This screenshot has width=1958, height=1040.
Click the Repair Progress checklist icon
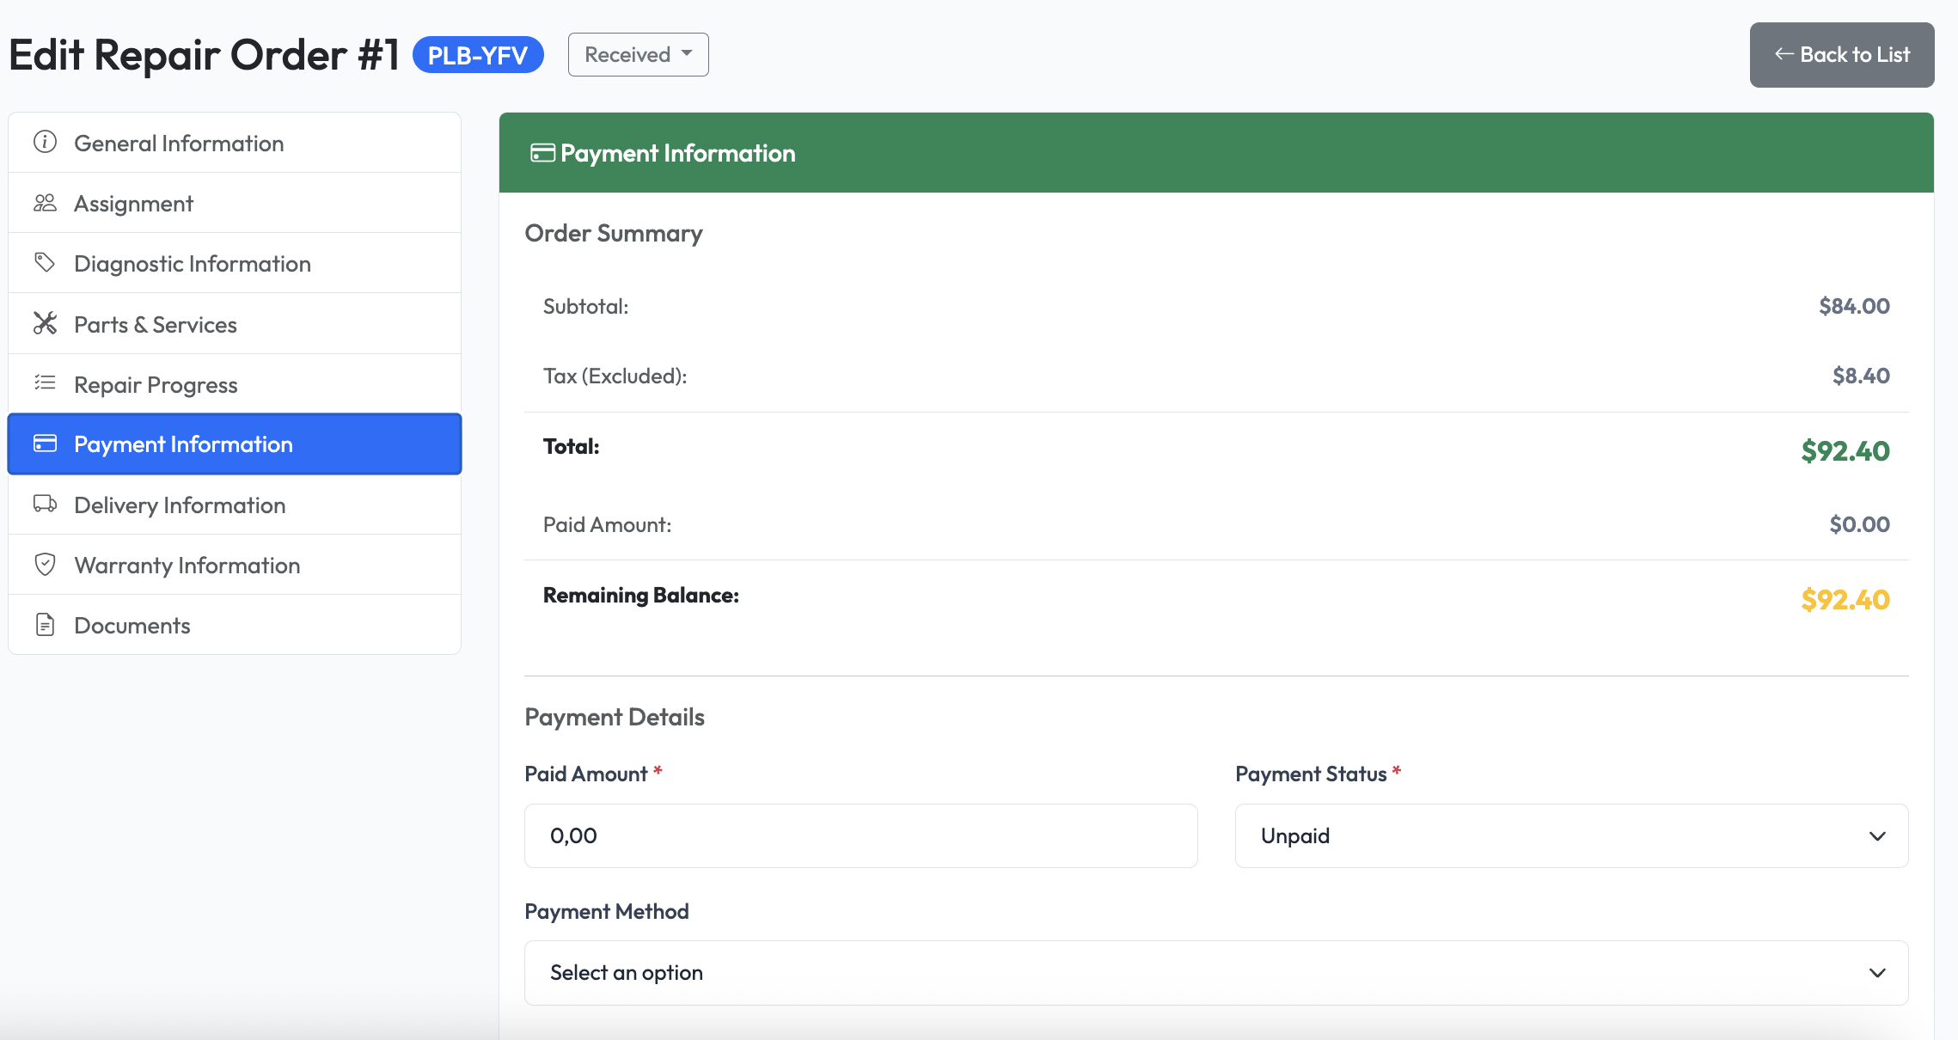click(45, 383)
